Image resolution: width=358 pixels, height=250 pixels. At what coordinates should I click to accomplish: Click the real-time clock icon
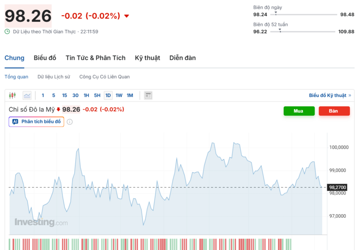7,32
